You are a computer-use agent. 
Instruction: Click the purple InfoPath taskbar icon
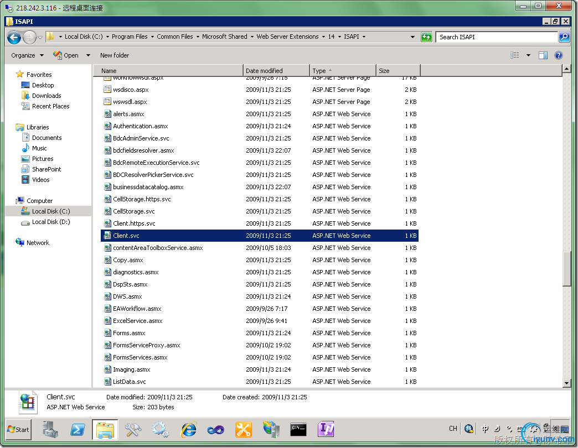click(326, 429)
